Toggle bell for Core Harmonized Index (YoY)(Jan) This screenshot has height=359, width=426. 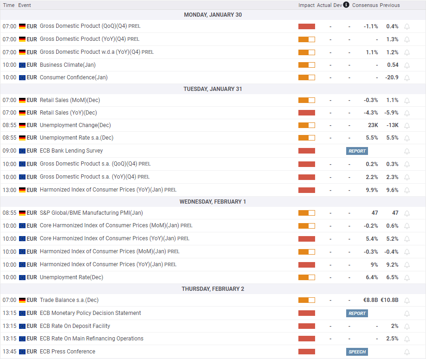(x=407, y=239)
